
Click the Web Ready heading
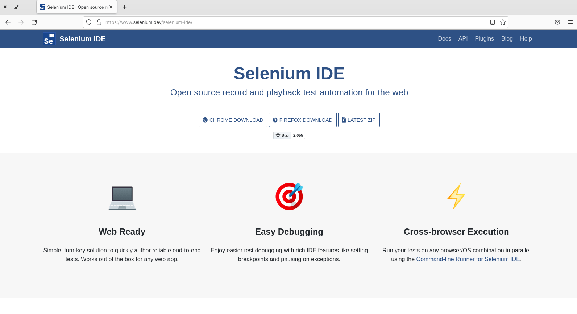pos(122,232)
